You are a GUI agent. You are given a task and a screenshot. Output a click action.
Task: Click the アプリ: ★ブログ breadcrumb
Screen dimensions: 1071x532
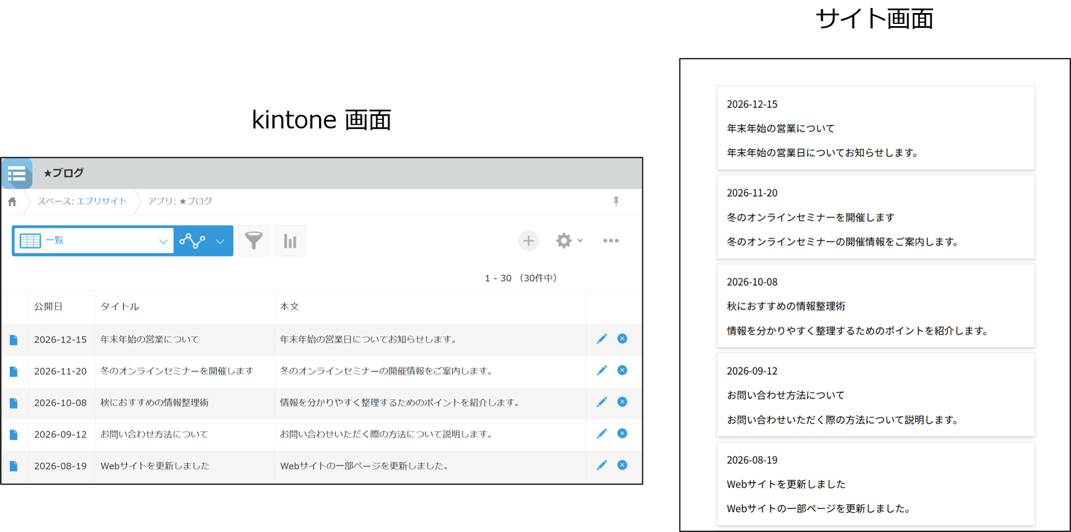coord(180,201)
